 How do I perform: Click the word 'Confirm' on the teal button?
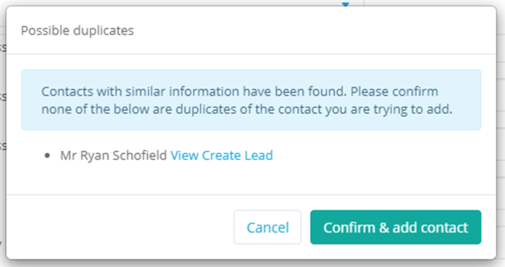350,228
